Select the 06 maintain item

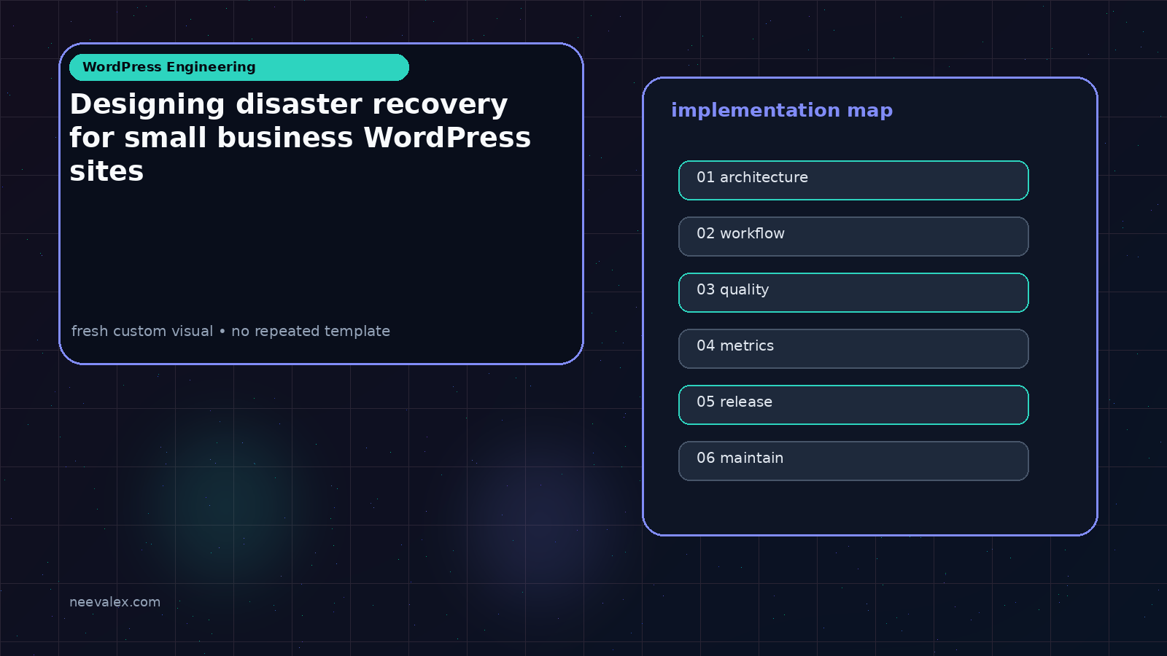tap(853, 461)
